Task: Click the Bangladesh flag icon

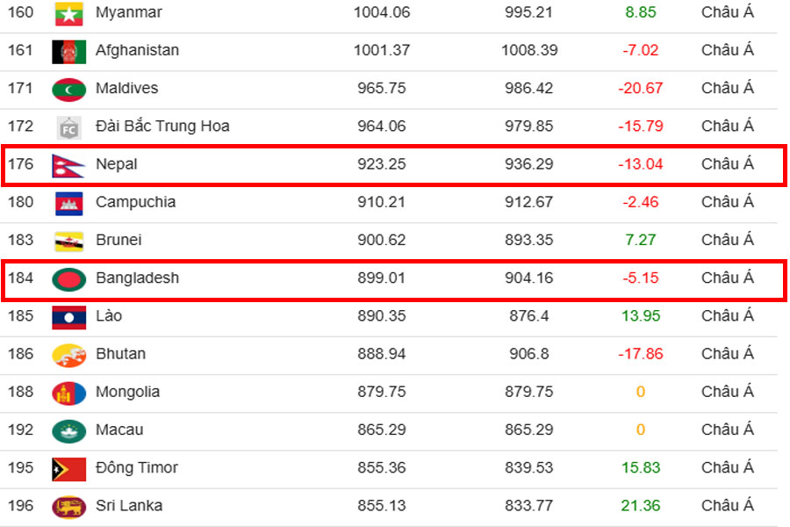Action: (68, 278)
